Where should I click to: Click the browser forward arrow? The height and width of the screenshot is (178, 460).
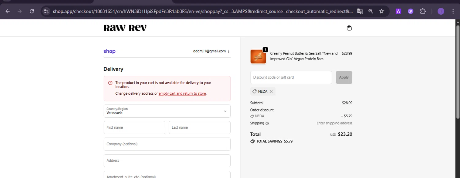[20, 11]
